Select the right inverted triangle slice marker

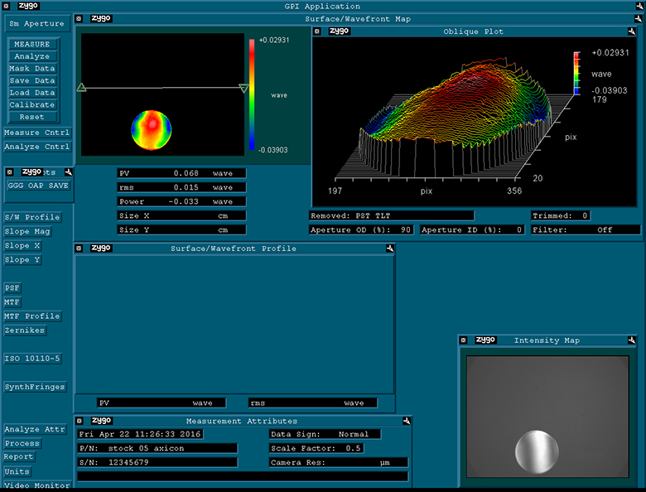(x=243, y=88)
